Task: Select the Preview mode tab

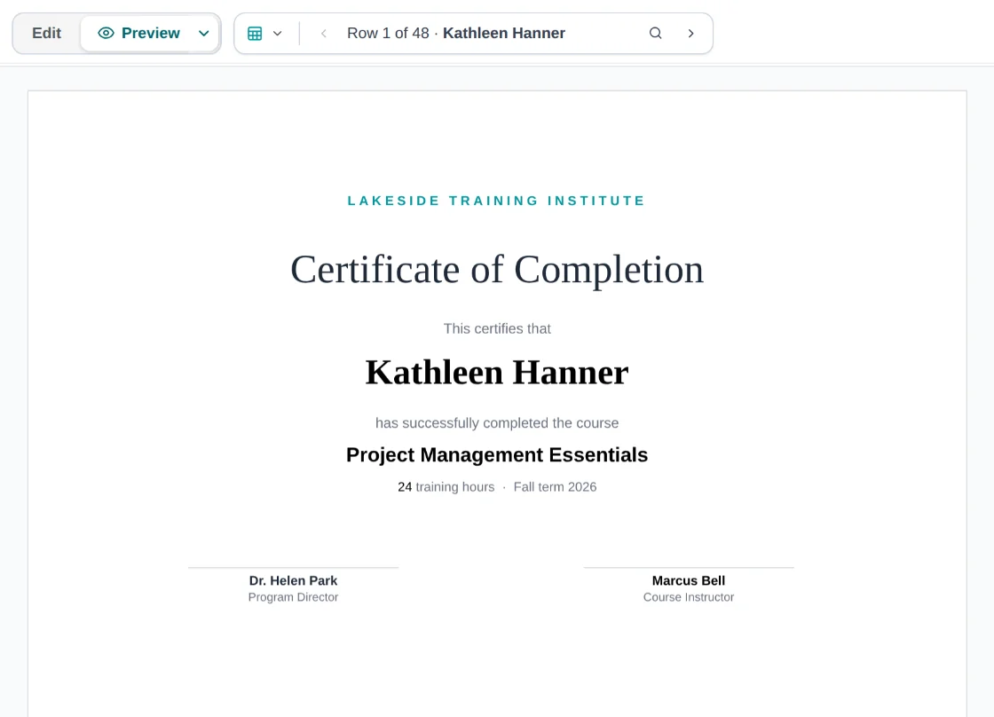Action: (x=138, y=33)
